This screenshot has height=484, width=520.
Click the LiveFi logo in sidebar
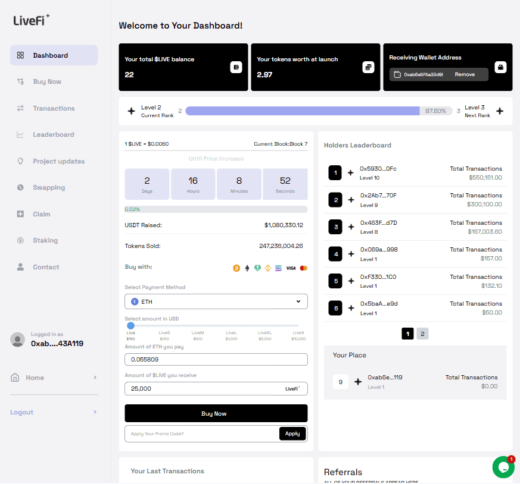[32, 20]
